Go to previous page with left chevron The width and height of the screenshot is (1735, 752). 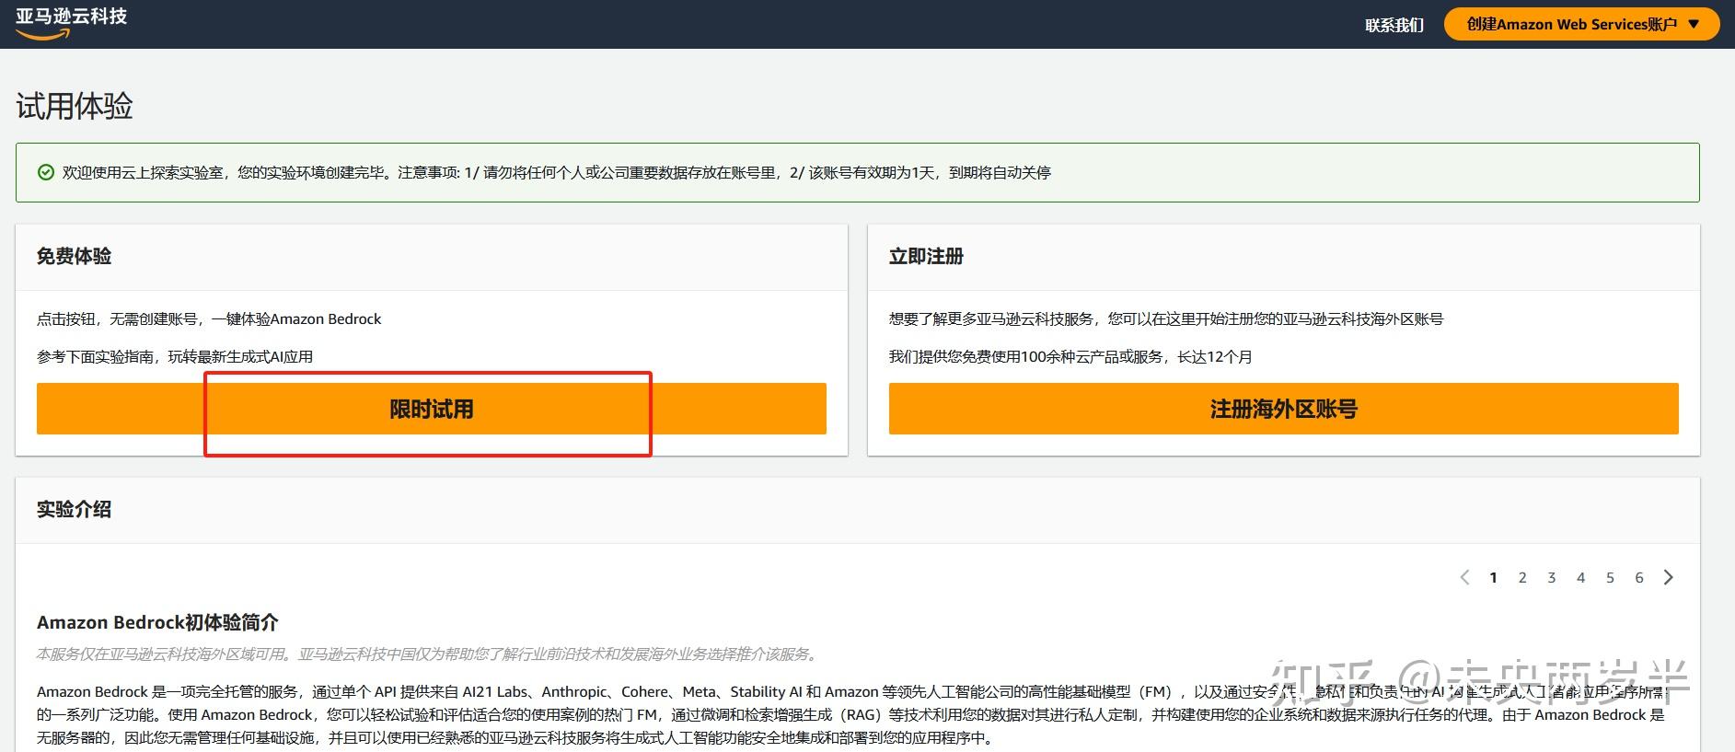click(1464, 577)
